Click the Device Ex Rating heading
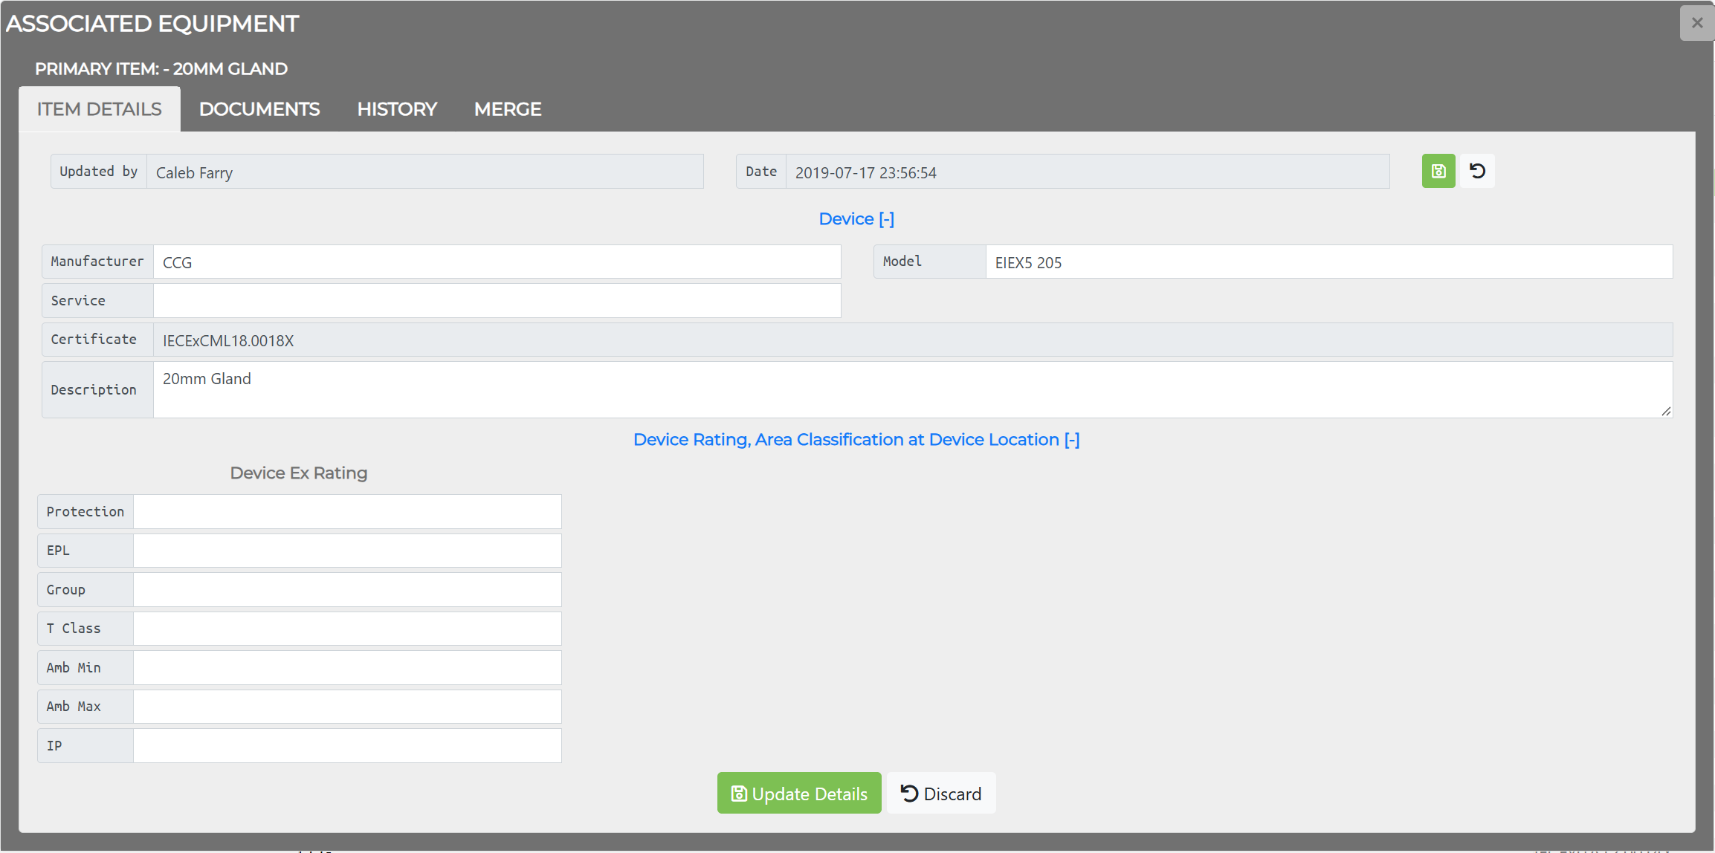This screenshot has height=853, width=1715. (299, 473)
